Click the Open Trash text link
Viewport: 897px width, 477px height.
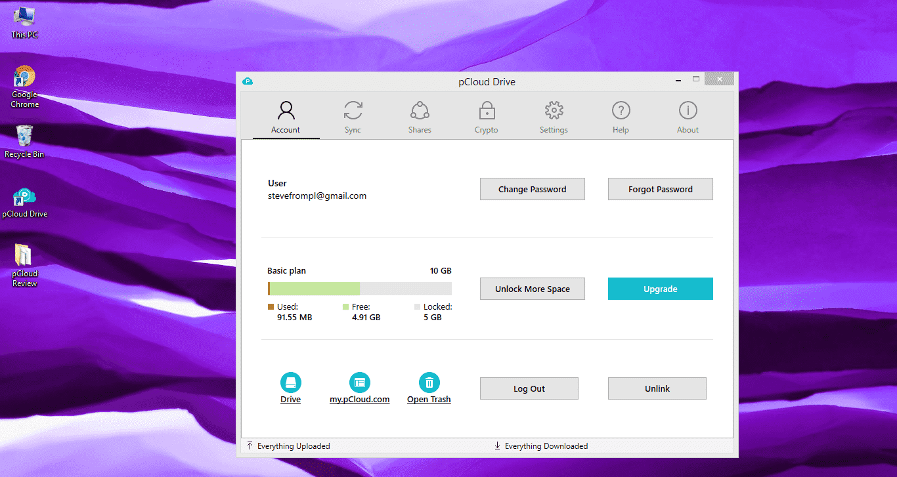[429, 399]
